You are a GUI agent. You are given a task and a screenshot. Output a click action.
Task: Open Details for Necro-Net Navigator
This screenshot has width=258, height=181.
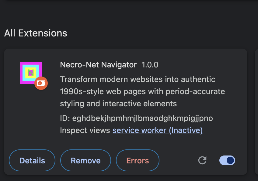[32, 161]
